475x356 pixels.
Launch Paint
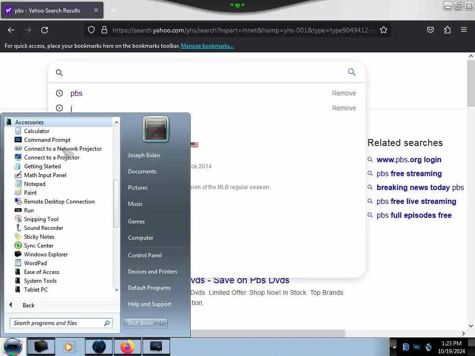coord(30,192)
